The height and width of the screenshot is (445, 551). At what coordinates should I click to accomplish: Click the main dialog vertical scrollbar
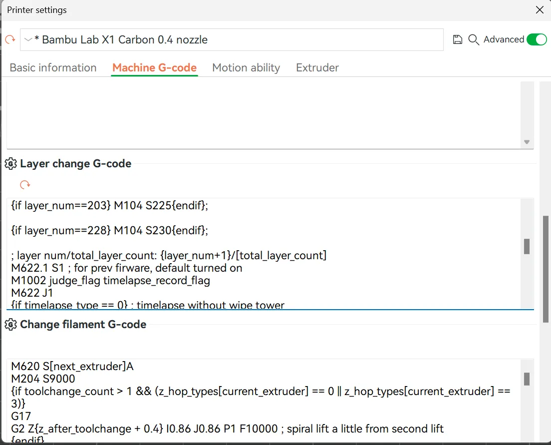pyautogui.click(x=546, y=269)
